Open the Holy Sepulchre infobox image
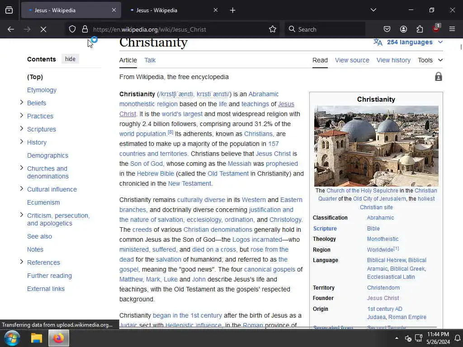 [376, 146]
